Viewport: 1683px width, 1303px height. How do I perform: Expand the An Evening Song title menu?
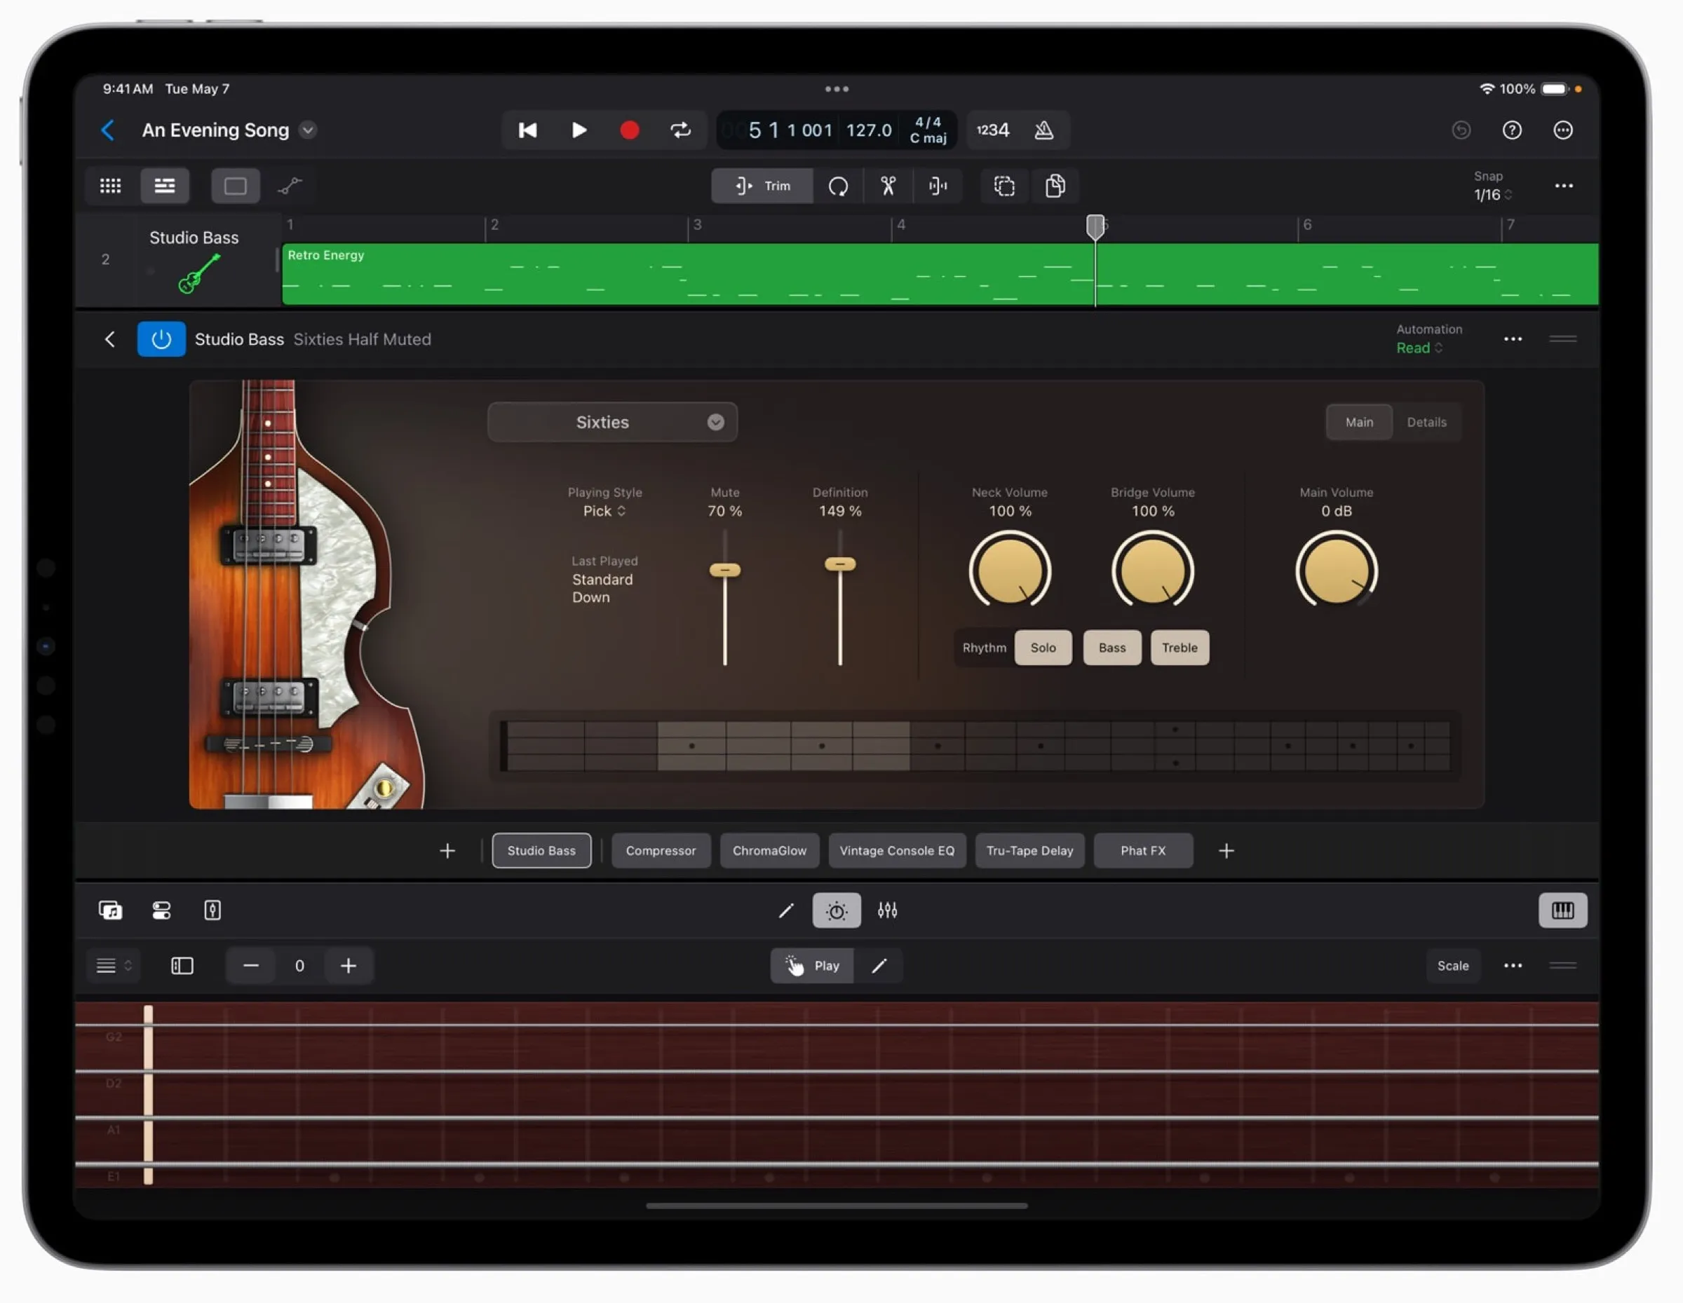307,130
